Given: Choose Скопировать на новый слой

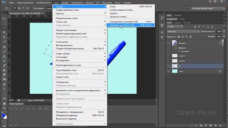Looking at the screenshot, I should pos(131,22).
